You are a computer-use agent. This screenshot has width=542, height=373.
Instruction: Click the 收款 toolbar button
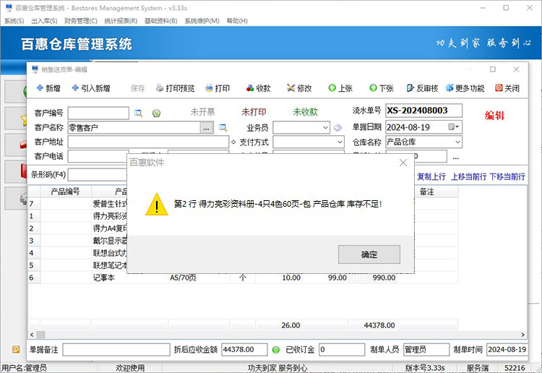[259, 88]
